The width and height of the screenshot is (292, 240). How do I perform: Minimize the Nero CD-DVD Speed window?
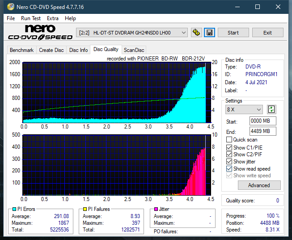(x=237, y=7)
